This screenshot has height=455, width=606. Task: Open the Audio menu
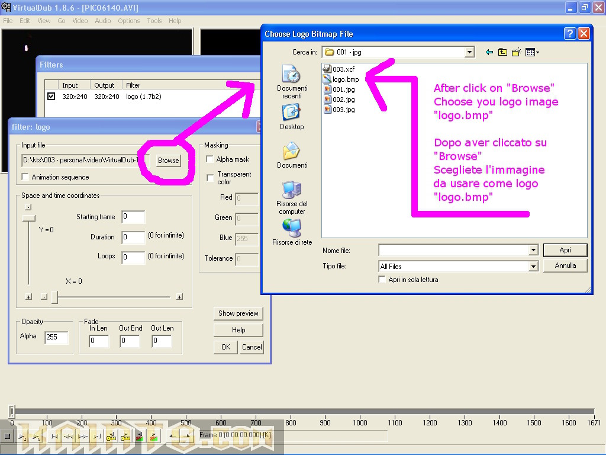103,21
